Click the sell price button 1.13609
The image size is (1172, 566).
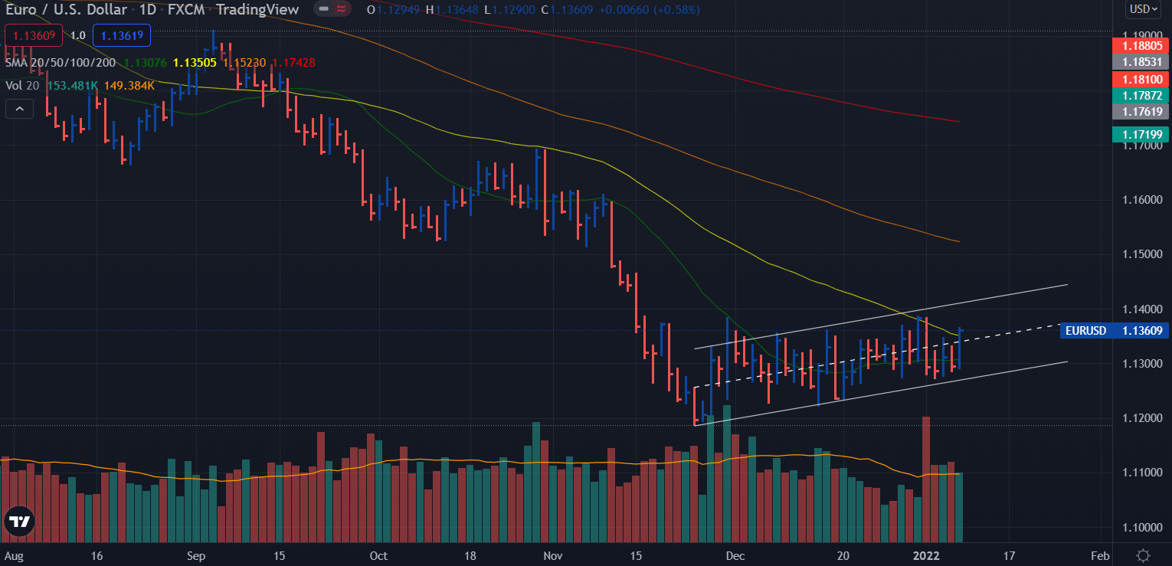33,35
